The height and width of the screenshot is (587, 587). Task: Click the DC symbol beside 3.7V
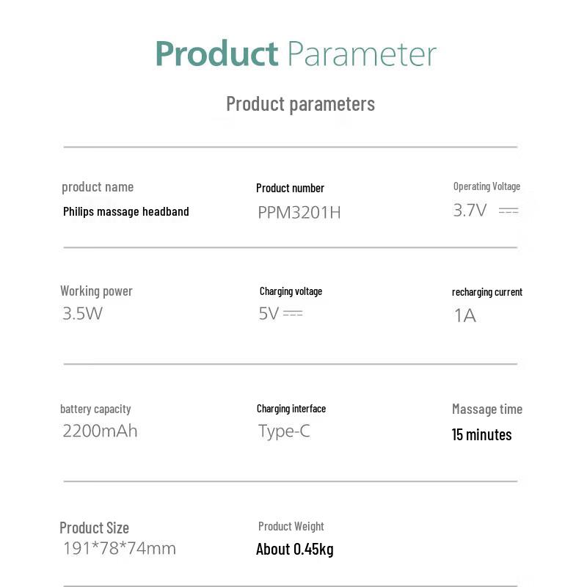point(508,211)
